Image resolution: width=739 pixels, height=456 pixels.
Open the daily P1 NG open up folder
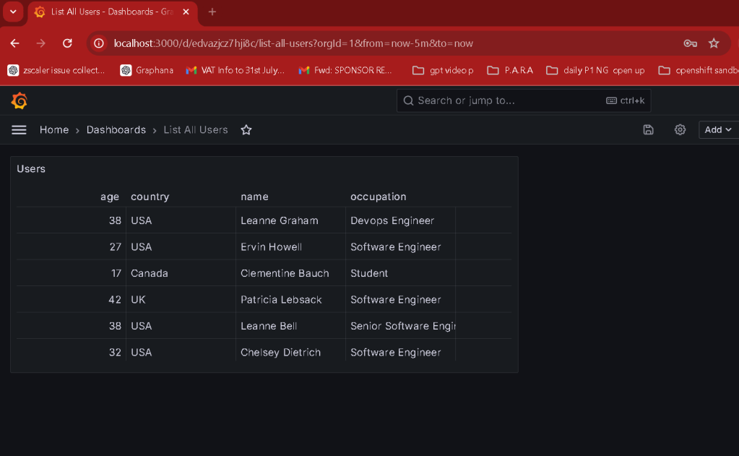pyautogui.click(x=595, y=70)
